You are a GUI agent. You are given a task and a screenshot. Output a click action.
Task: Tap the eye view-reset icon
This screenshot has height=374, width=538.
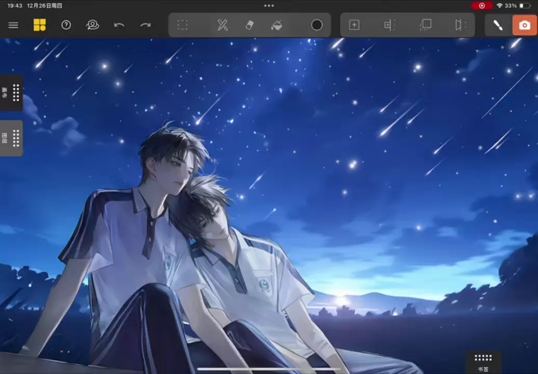pyautogui.click(x=92, y=25)
